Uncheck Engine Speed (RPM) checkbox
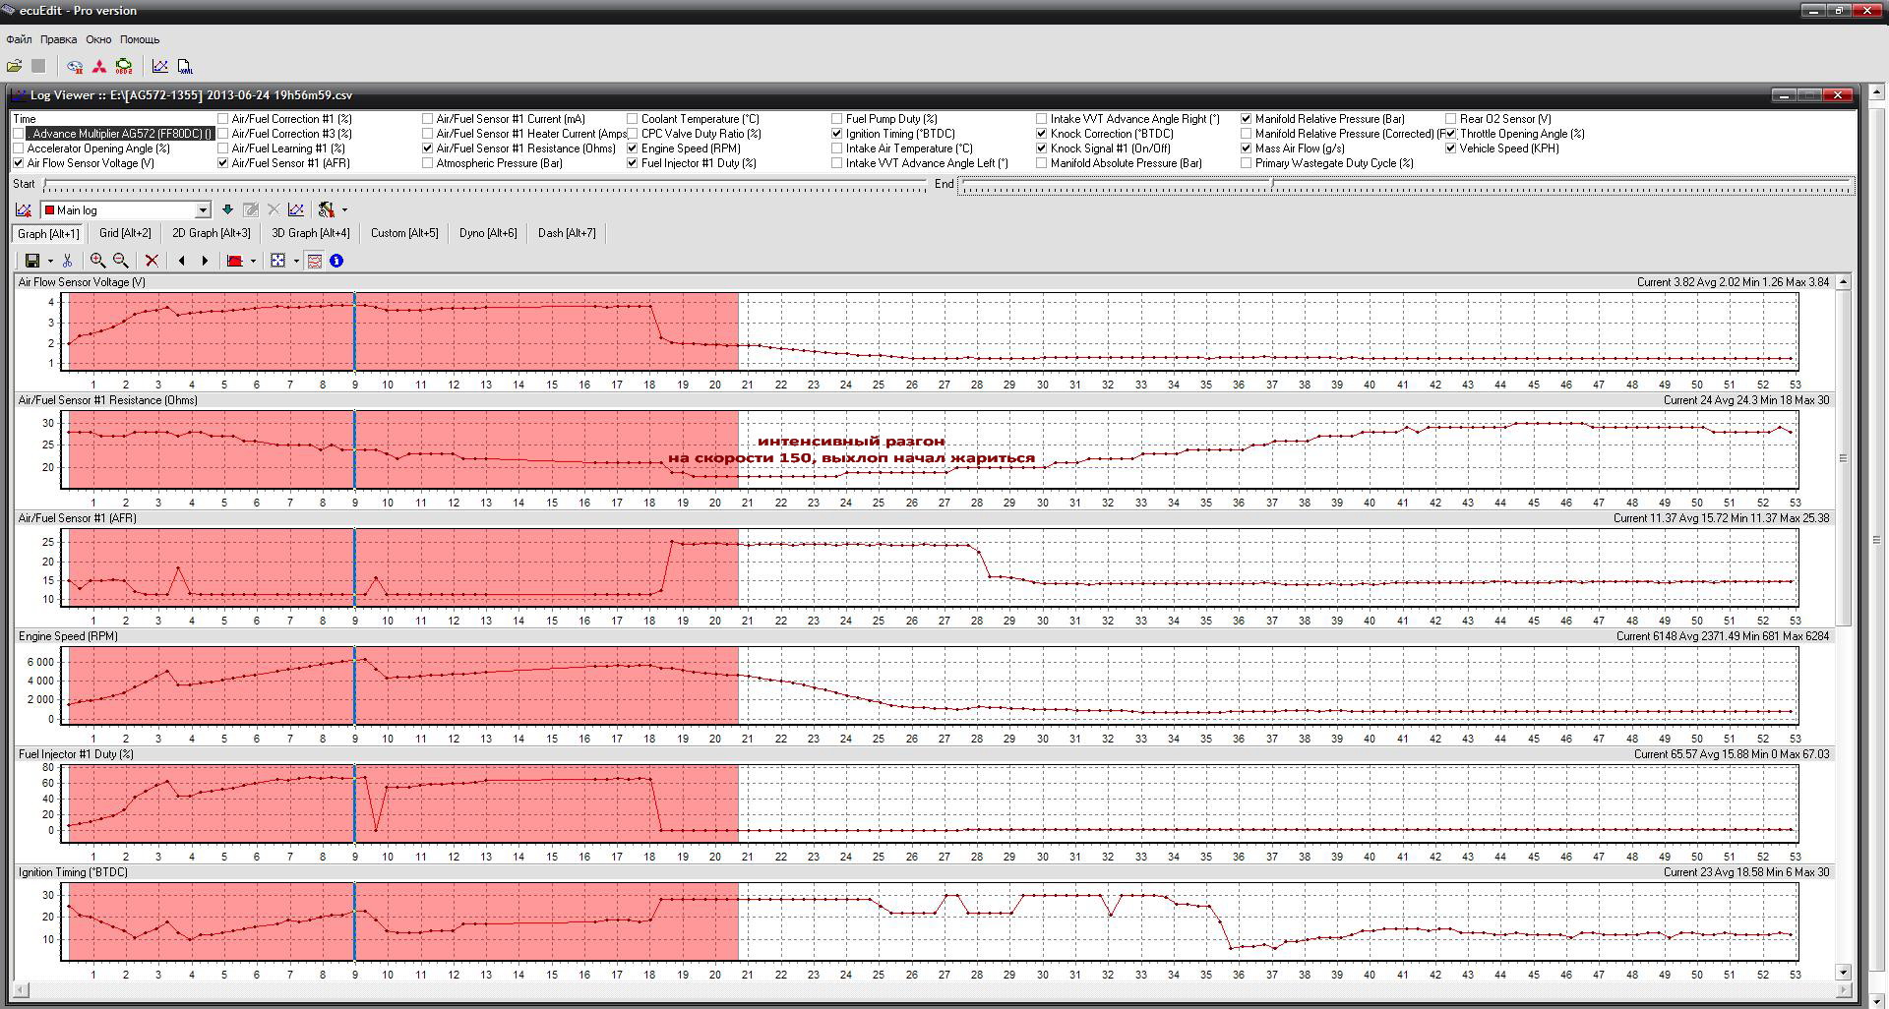 click(x=633, y=148)
